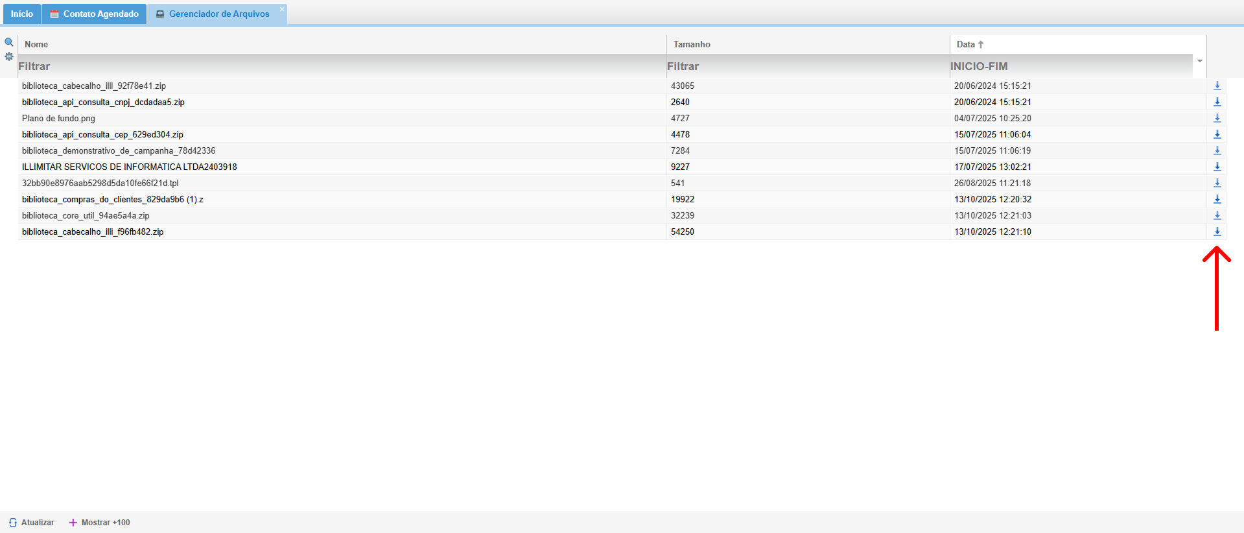Click the magnifier search icon
Image resolution: width=1244 pixels, height=533 pixels.
[9, 42]
